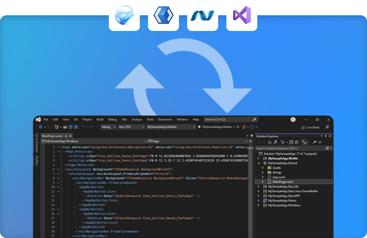This screenshot has width=367, height=238.
Task: Click the .NET wave logo tile
Action: point(202,16)
